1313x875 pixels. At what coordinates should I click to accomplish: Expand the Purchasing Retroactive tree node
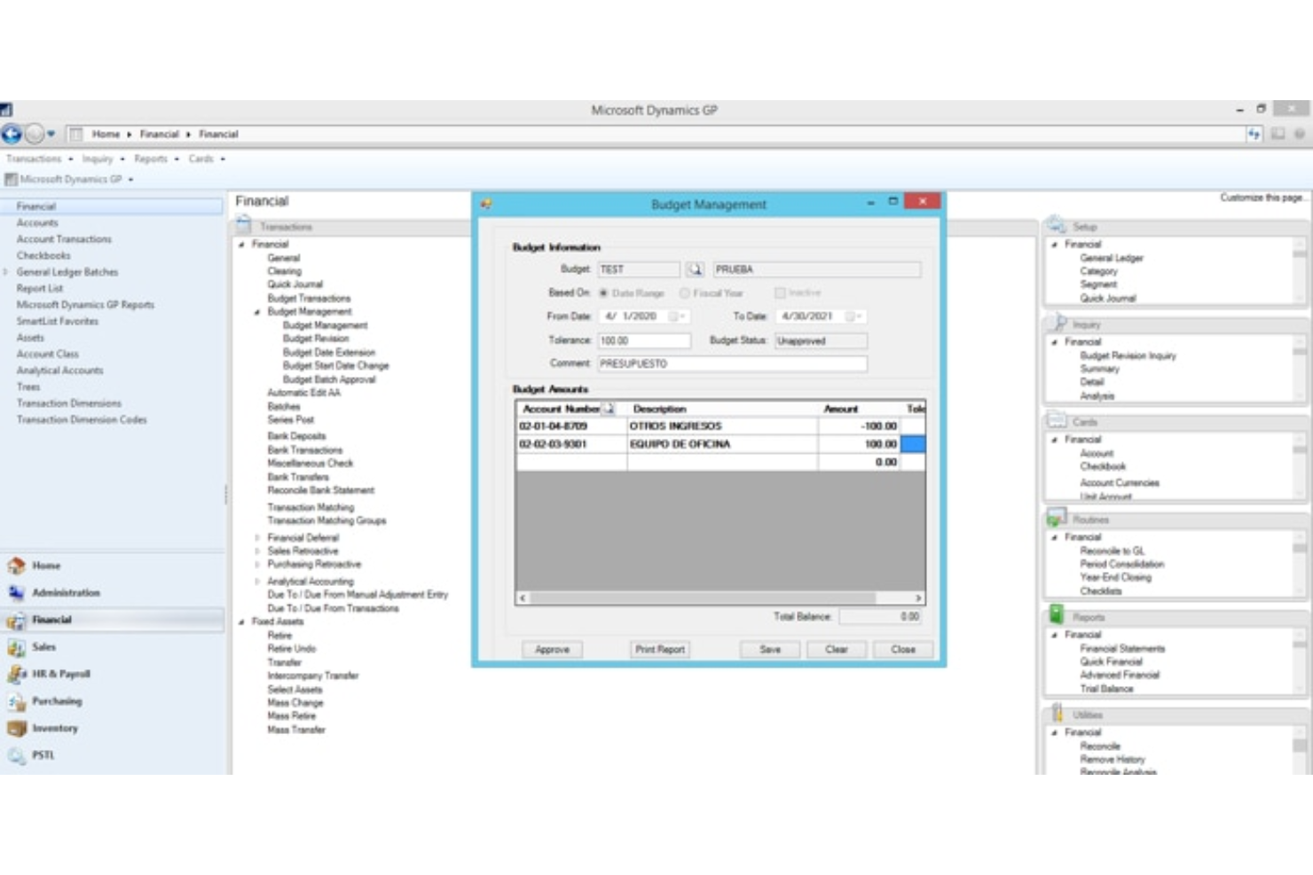pos(257,565)
